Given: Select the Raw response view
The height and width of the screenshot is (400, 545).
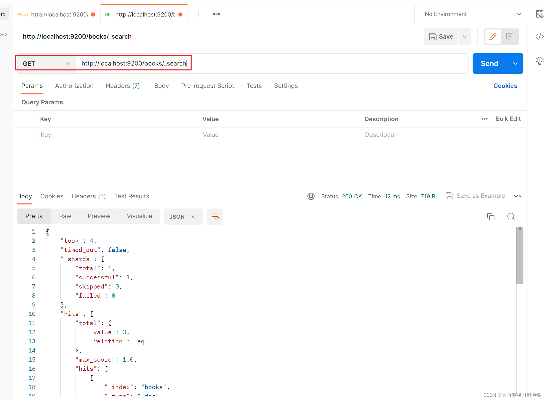Looking at the screenshot, I should pos(65,216).
